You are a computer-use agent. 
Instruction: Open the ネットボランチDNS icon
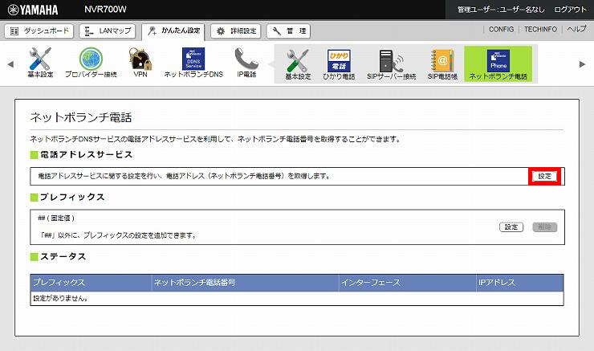pos(193,63)
